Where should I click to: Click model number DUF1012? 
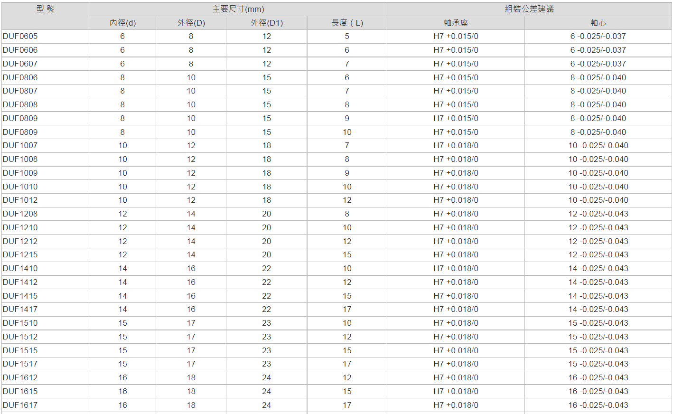20,200
